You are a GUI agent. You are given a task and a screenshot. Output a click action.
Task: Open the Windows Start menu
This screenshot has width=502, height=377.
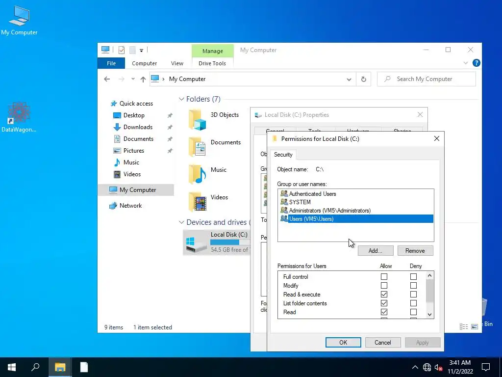(12, 367)
